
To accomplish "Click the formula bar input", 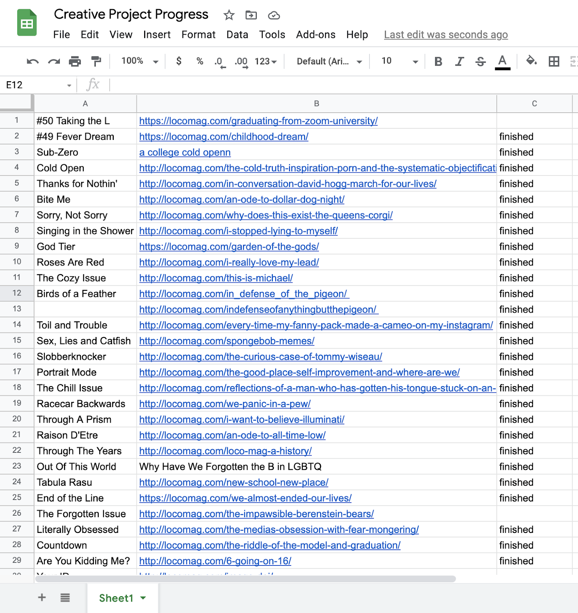I will [344, 85].
